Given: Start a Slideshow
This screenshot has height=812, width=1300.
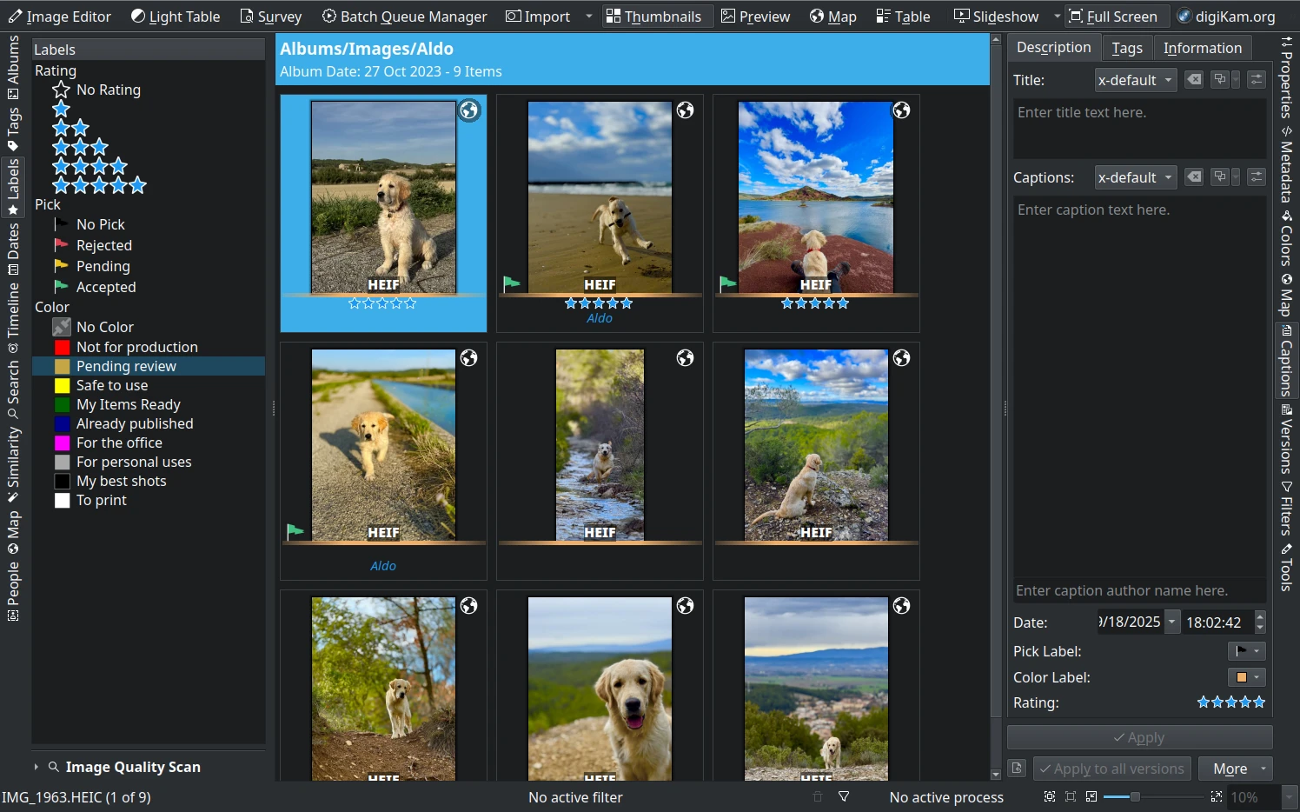Looking at the screenshot, I should (x=996, y=16).
